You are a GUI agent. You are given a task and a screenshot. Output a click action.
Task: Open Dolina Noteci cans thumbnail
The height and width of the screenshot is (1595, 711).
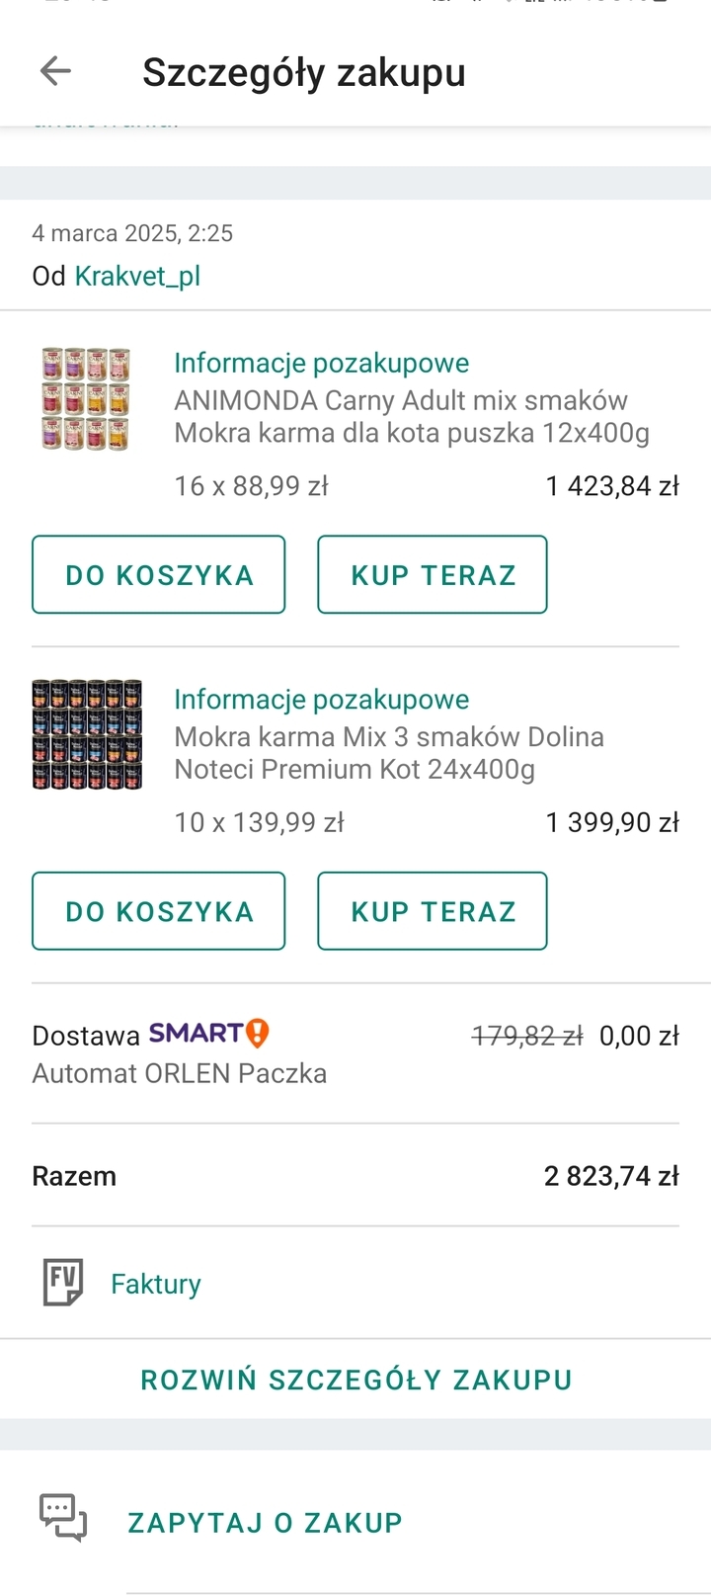87,734
